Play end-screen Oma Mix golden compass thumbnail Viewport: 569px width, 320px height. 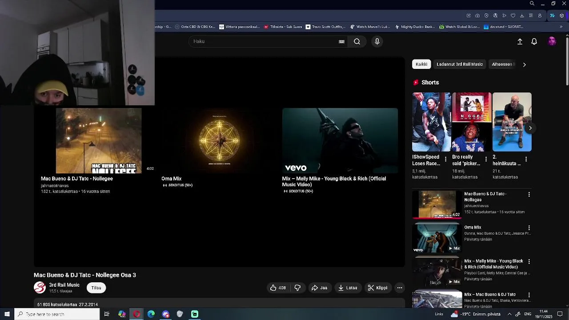pos(219,140)
